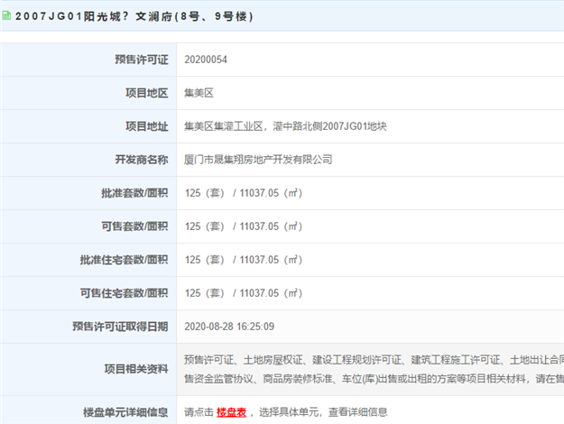564x424 pixels.
Task: Click the 楼盘单元详细信息 label
Action: [x=125, y=412]
